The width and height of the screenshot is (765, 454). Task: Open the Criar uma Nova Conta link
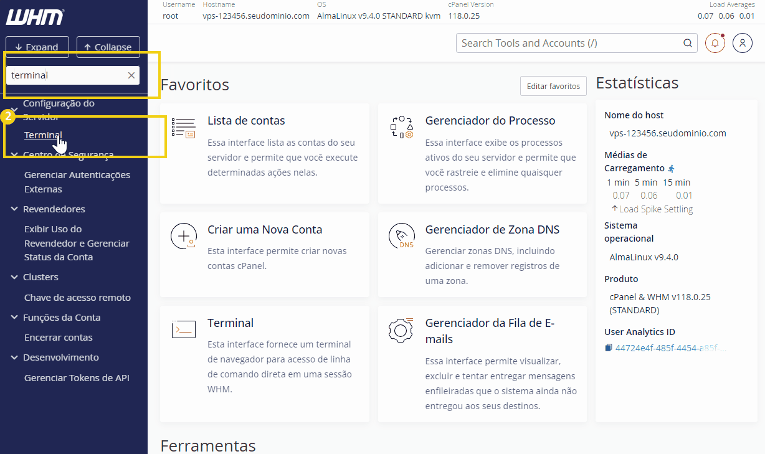(265, 229)
